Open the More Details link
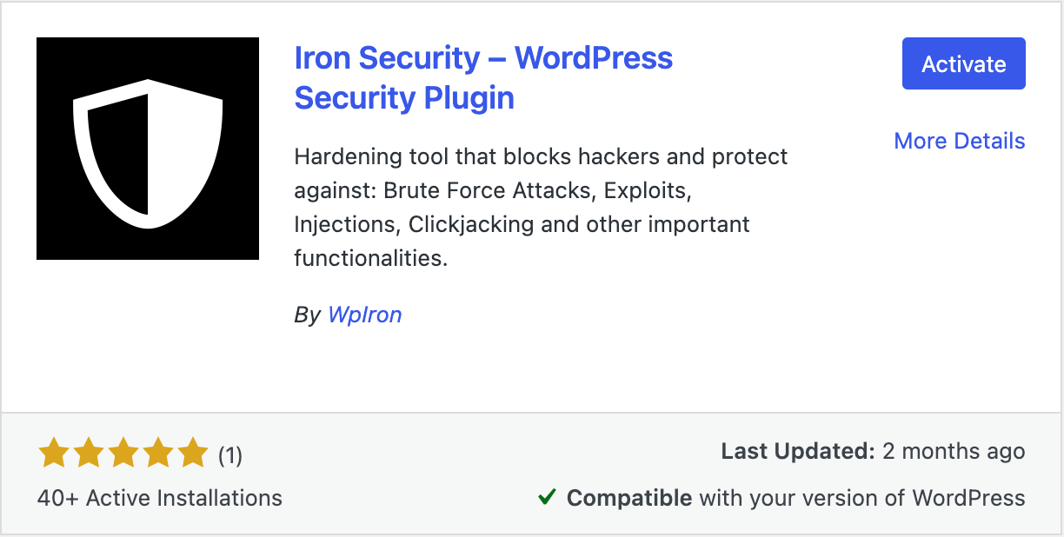The width and height of the screenshot is (1064, 537). 959,141
